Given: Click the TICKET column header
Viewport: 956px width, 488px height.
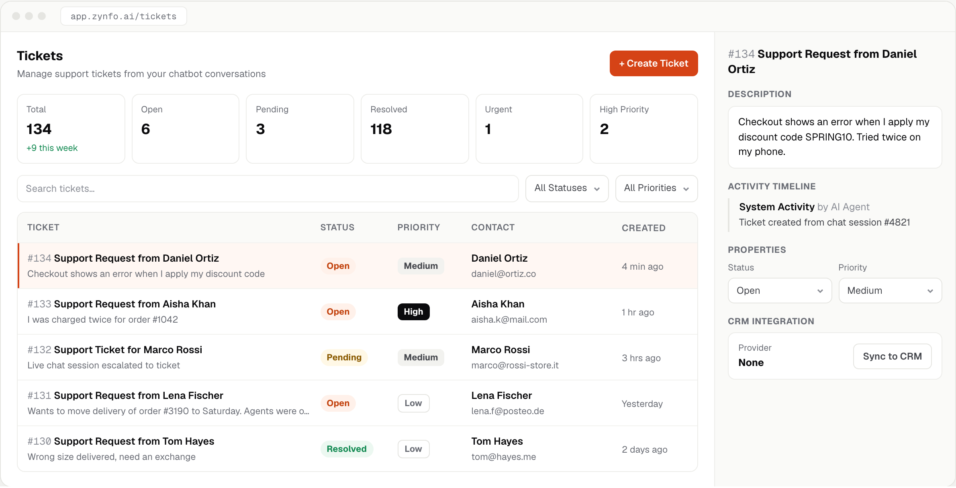Looking at the screenshot, I should 43,228.
